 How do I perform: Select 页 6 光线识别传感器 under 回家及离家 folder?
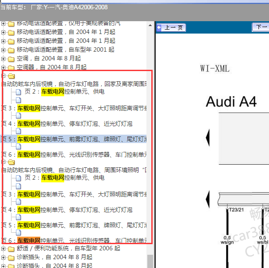pos(74,155)
